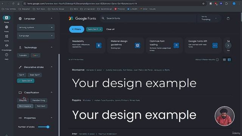Open the Saved Design bookmarks folder
This screenshot has width=242, height=136.
coord(105,9)
